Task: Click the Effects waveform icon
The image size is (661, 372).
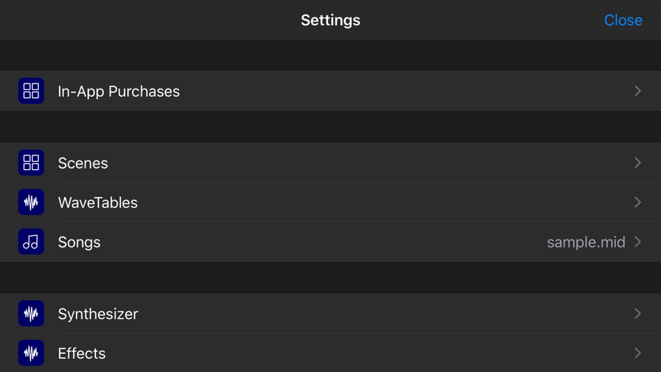Action: click(x=31, y=353)
